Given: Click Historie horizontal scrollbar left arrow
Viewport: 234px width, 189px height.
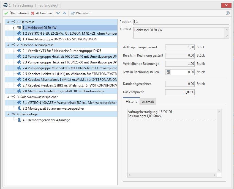Looking at the screenshot, I should (130, 175).
